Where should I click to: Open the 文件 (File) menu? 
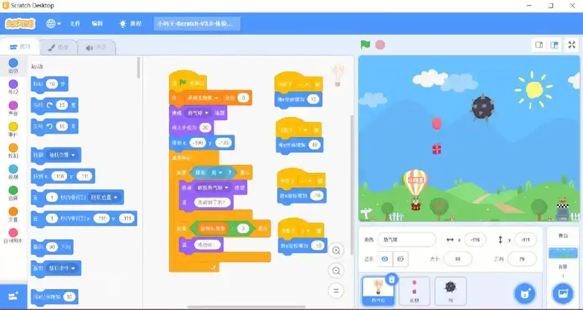click(x=75, y=24)
